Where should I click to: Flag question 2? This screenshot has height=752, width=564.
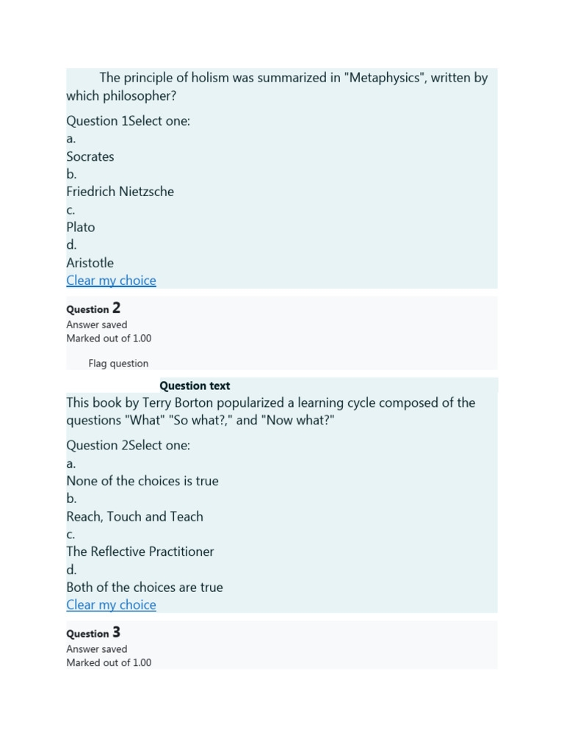pos(117,364)
